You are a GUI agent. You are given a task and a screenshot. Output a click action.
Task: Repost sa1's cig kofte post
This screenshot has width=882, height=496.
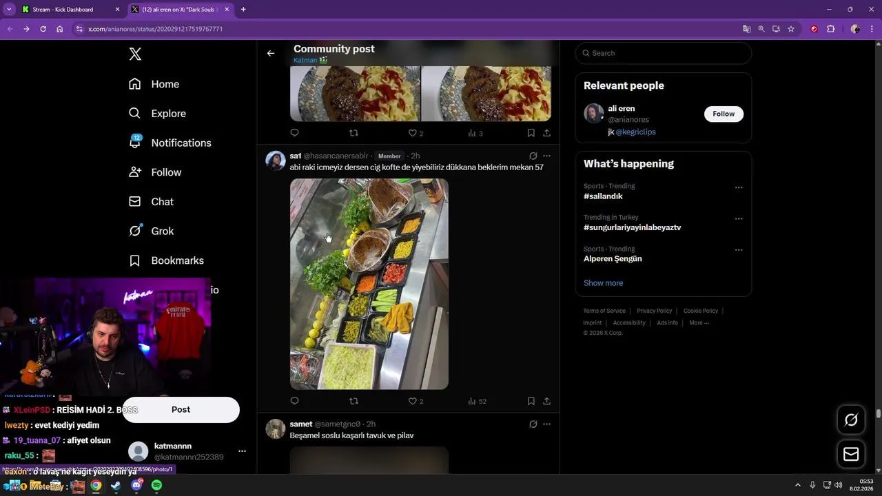353,401
